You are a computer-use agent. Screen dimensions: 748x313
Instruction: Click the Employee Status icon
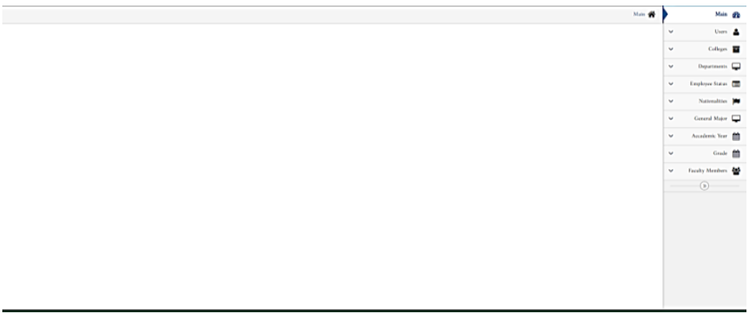click(736, 84)
